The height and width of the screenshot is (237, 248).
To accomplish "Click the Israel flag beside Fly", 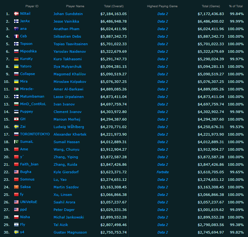I will click(x=16, y=225).
